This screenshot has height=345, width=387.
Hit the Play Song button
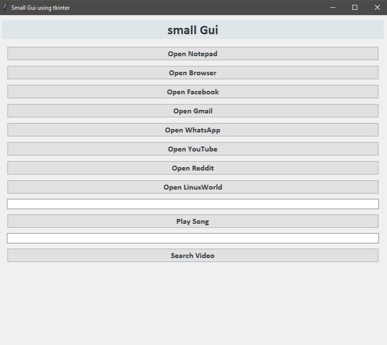tap(193, 221)
